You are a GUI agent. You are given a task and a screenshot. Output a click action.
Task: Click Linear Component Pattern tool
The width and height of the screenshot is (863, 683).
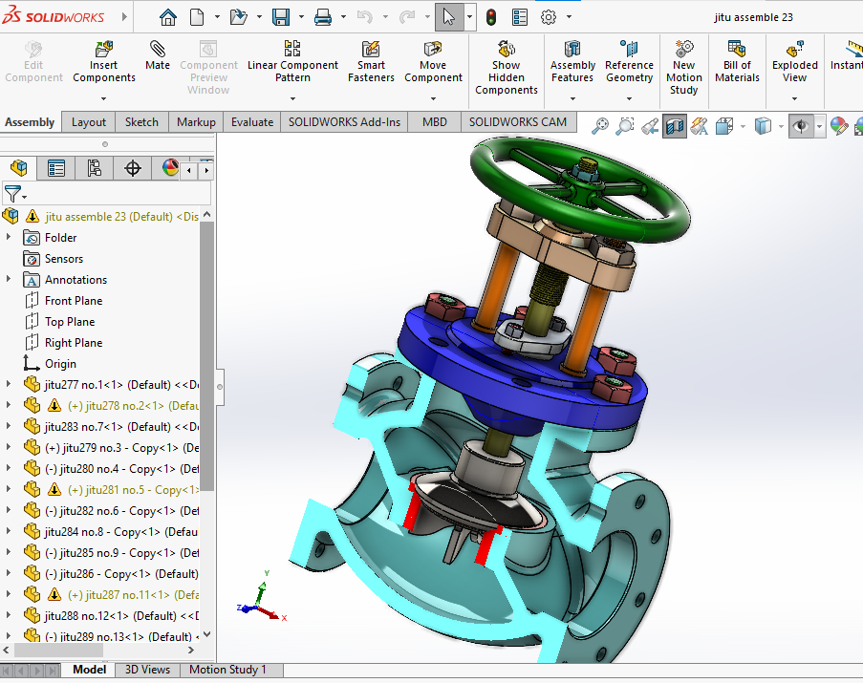tap(292, 61)
